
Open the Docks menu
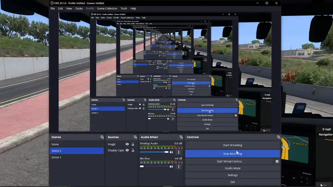[79, 8]
